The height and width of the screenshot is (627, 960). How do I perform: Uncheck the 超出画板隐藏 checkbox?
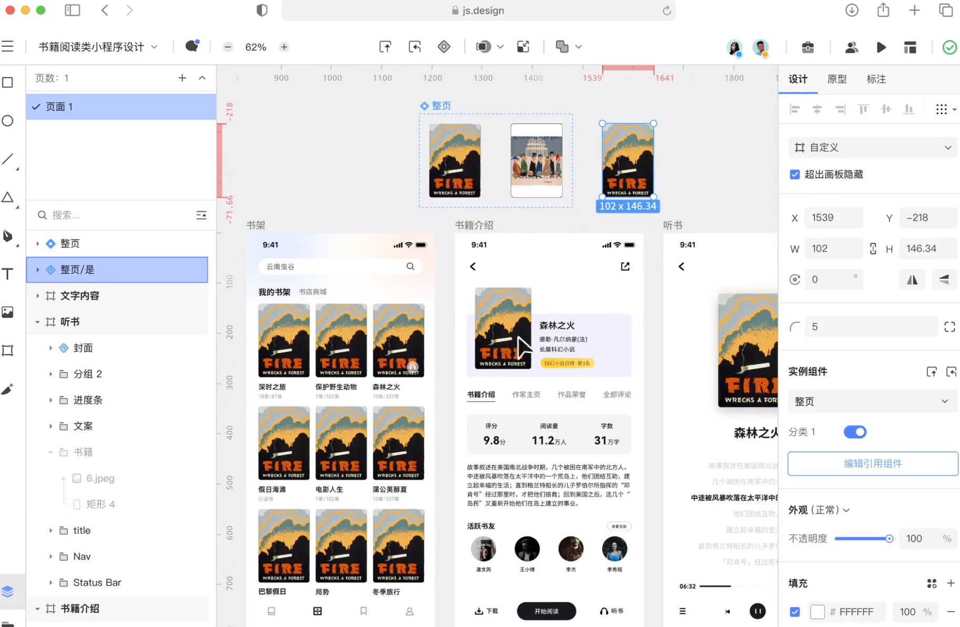click(794, 174)
